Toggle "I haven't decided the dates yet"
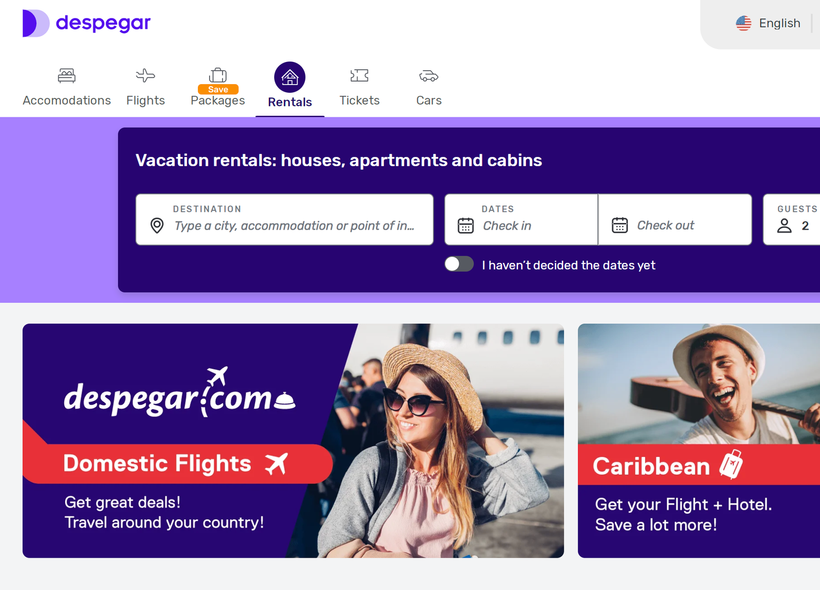Viewport: 820px width, 590px height. 459,264
